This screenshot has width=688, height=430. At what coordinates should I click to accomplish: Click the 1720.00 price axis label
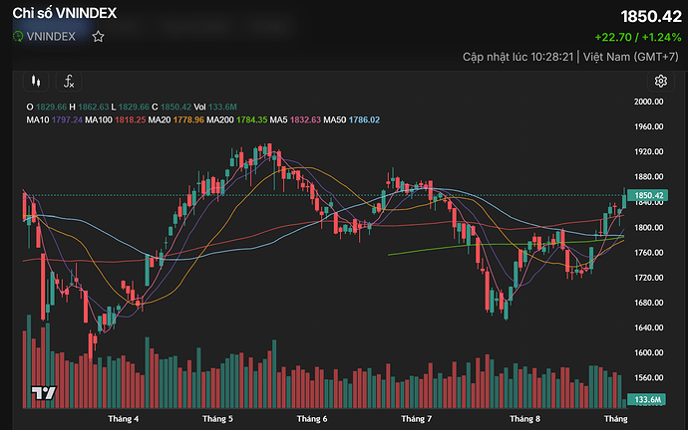point(648,277)
